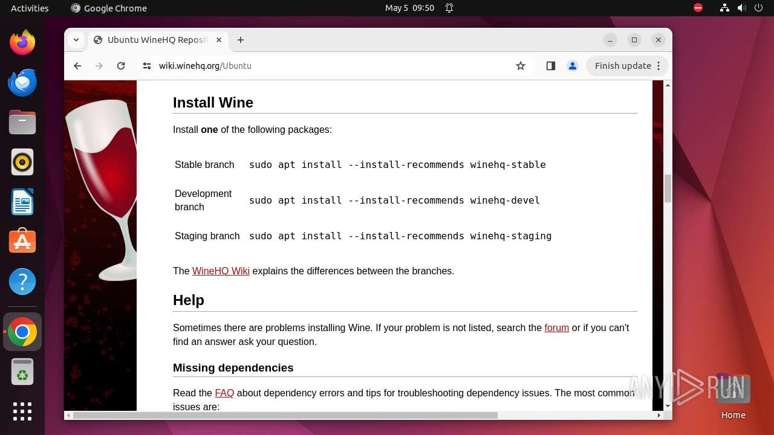Click the scroll up arrow
Screen dimensions: 774x435
point(668,85)
